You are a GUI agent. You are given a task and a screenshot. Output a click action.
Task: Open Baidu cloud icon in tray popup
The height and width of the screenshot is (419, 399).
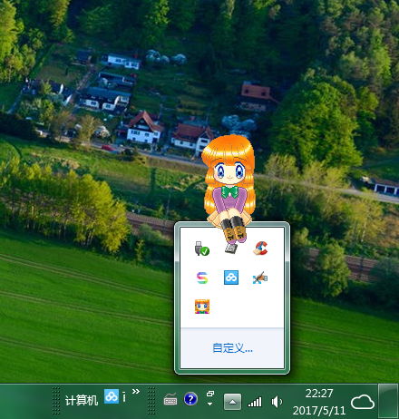pyautogui.click(x=231, y=278)
